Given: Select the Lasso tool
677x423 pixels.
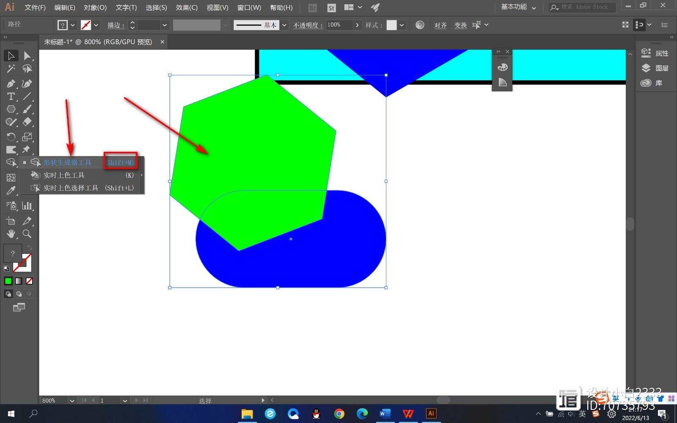Looking at the screenshot, I should (x=28, y=69).
